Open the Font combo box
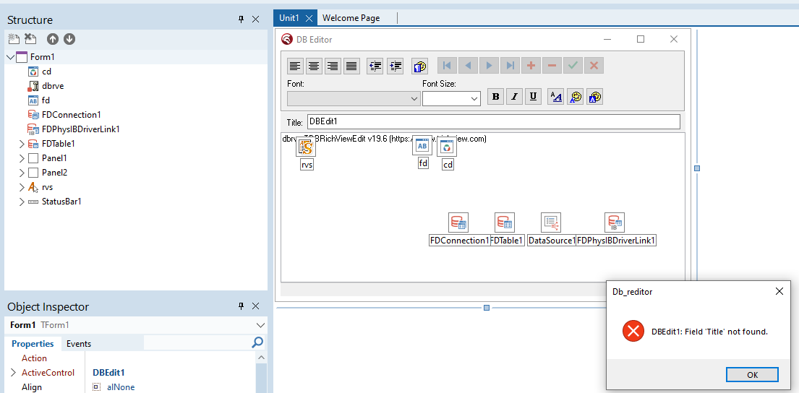This screenshot has width=799, height=393. click(354, 99)
